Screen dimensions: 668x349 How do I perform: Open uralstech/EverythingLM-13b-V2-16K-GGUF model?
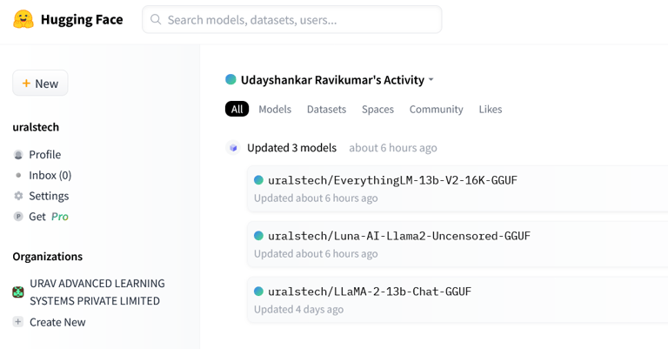click(392, 180)
